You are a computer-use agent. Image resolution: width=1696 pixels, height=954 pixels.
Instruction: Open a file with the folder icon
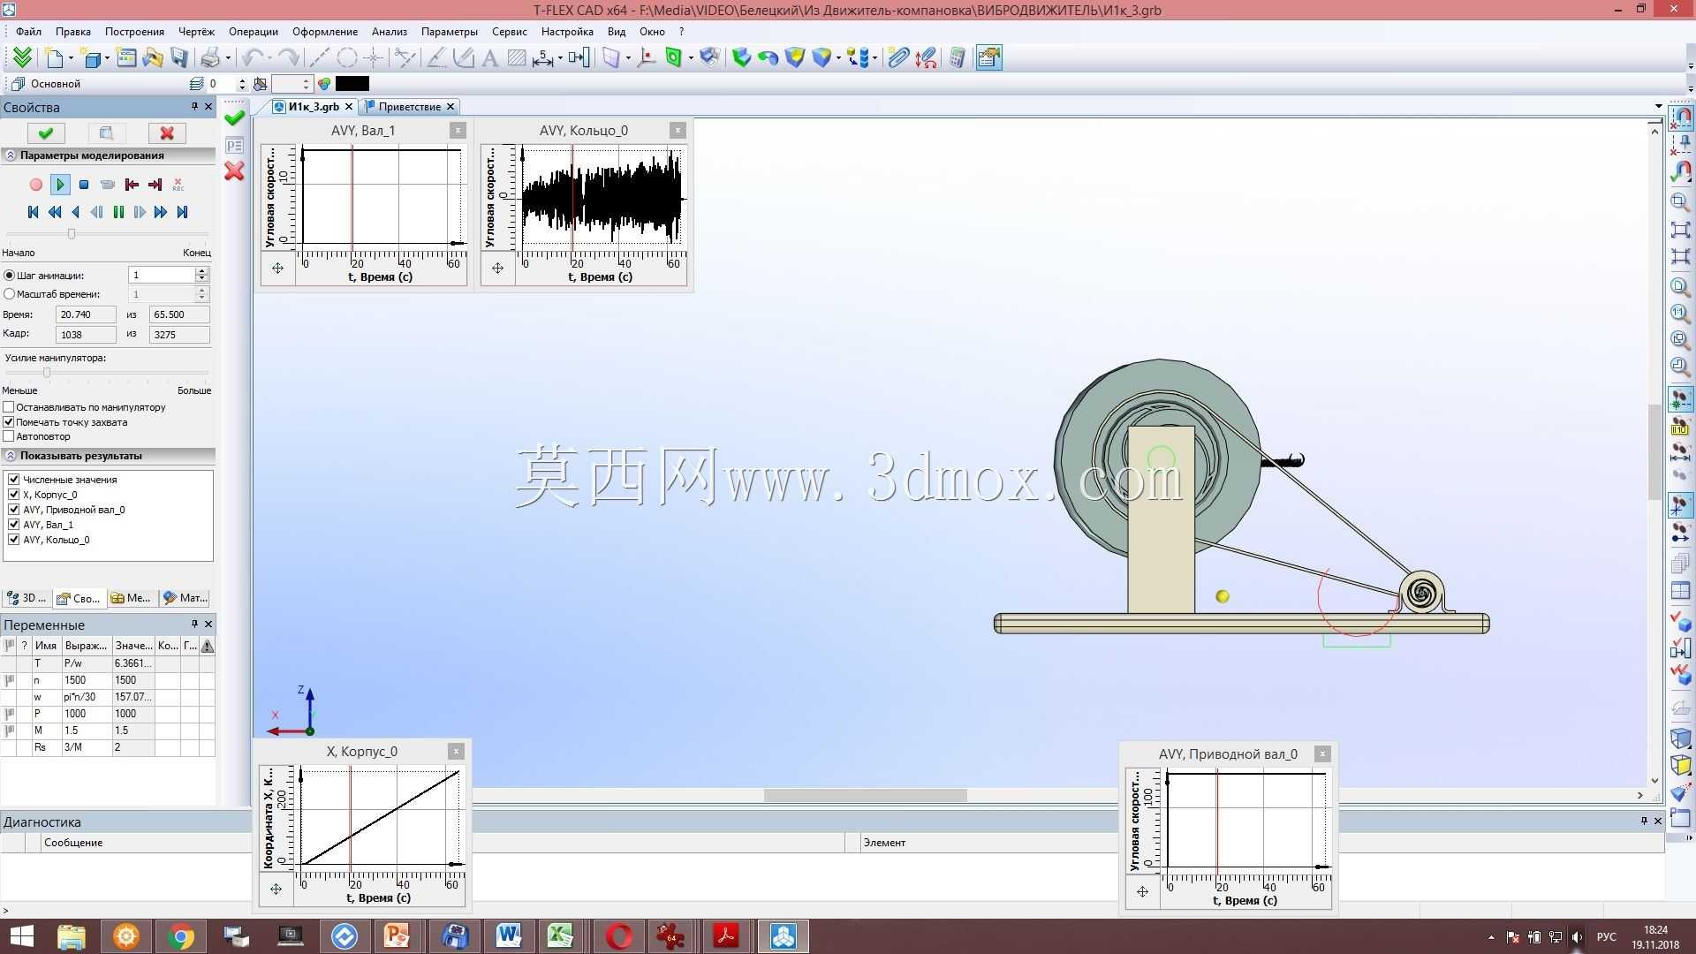click(x=153, y=58)
